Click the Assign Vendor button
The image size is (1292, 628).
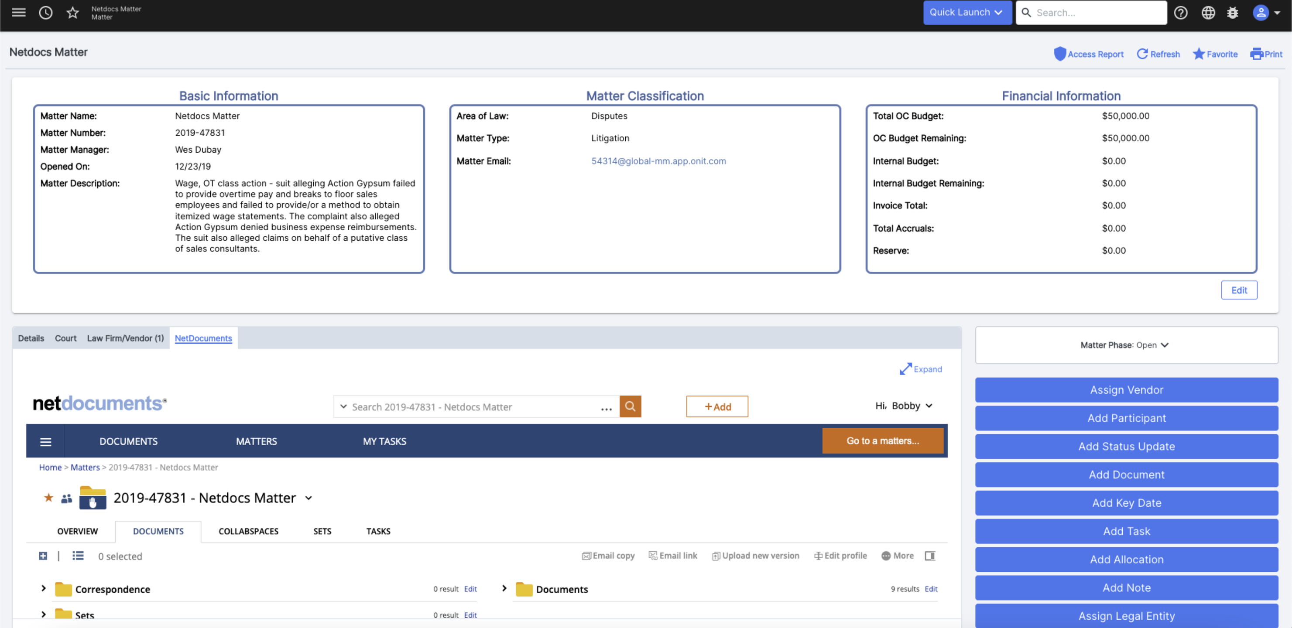point(1126,390)
